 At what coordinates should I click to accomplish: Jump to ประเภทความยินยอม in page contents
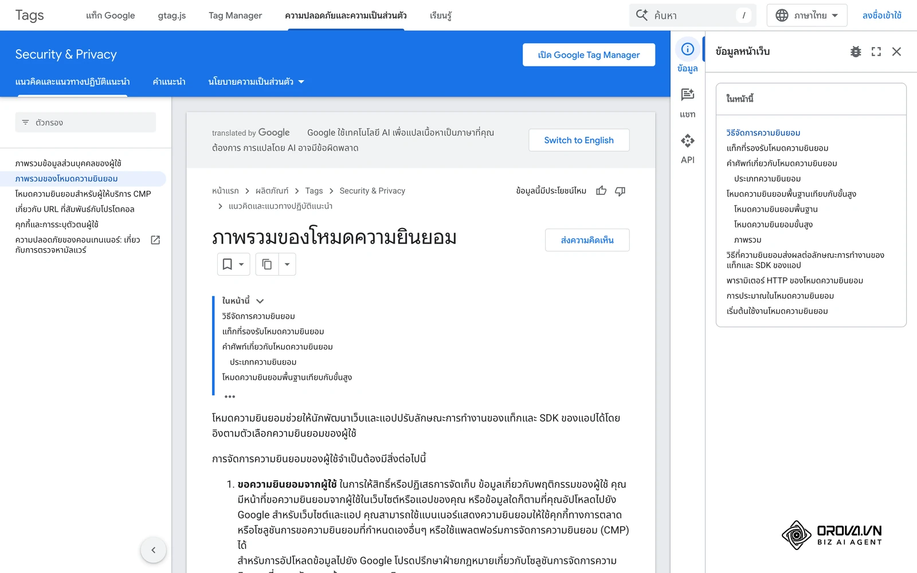pyautogui.click(x=263, y=362)
